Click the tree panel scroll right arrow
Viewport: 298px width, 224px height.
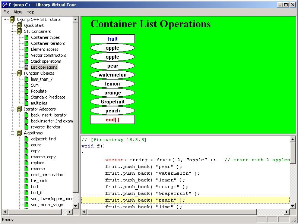pos(70,212)
